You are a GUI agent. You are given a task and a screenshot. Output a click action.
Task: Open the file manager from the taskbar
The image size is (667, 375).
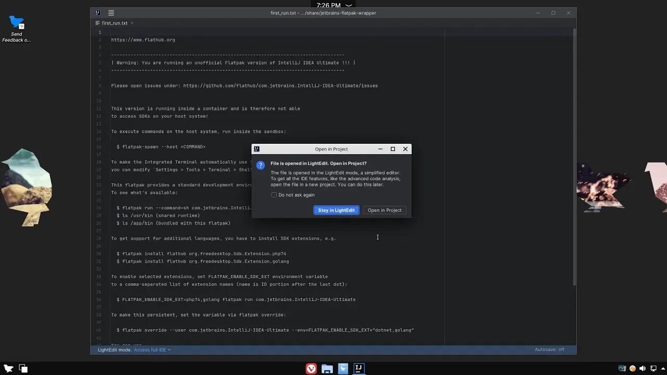327,368
